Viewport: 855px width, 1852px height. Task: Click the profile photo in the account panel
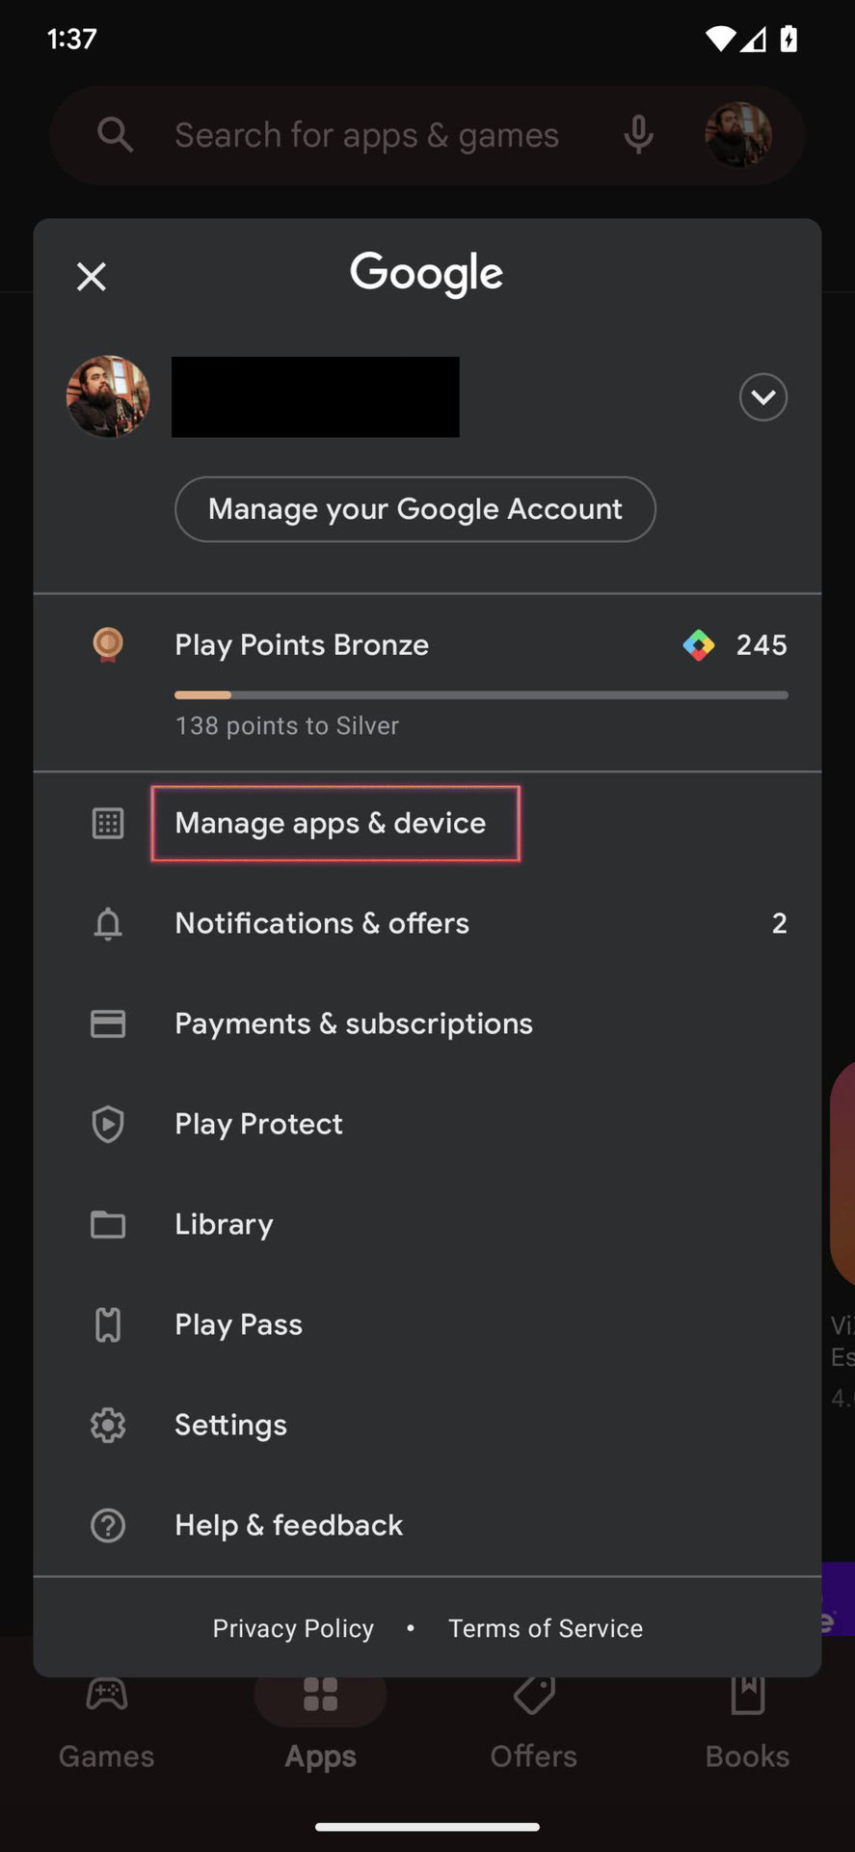point(108,396)
